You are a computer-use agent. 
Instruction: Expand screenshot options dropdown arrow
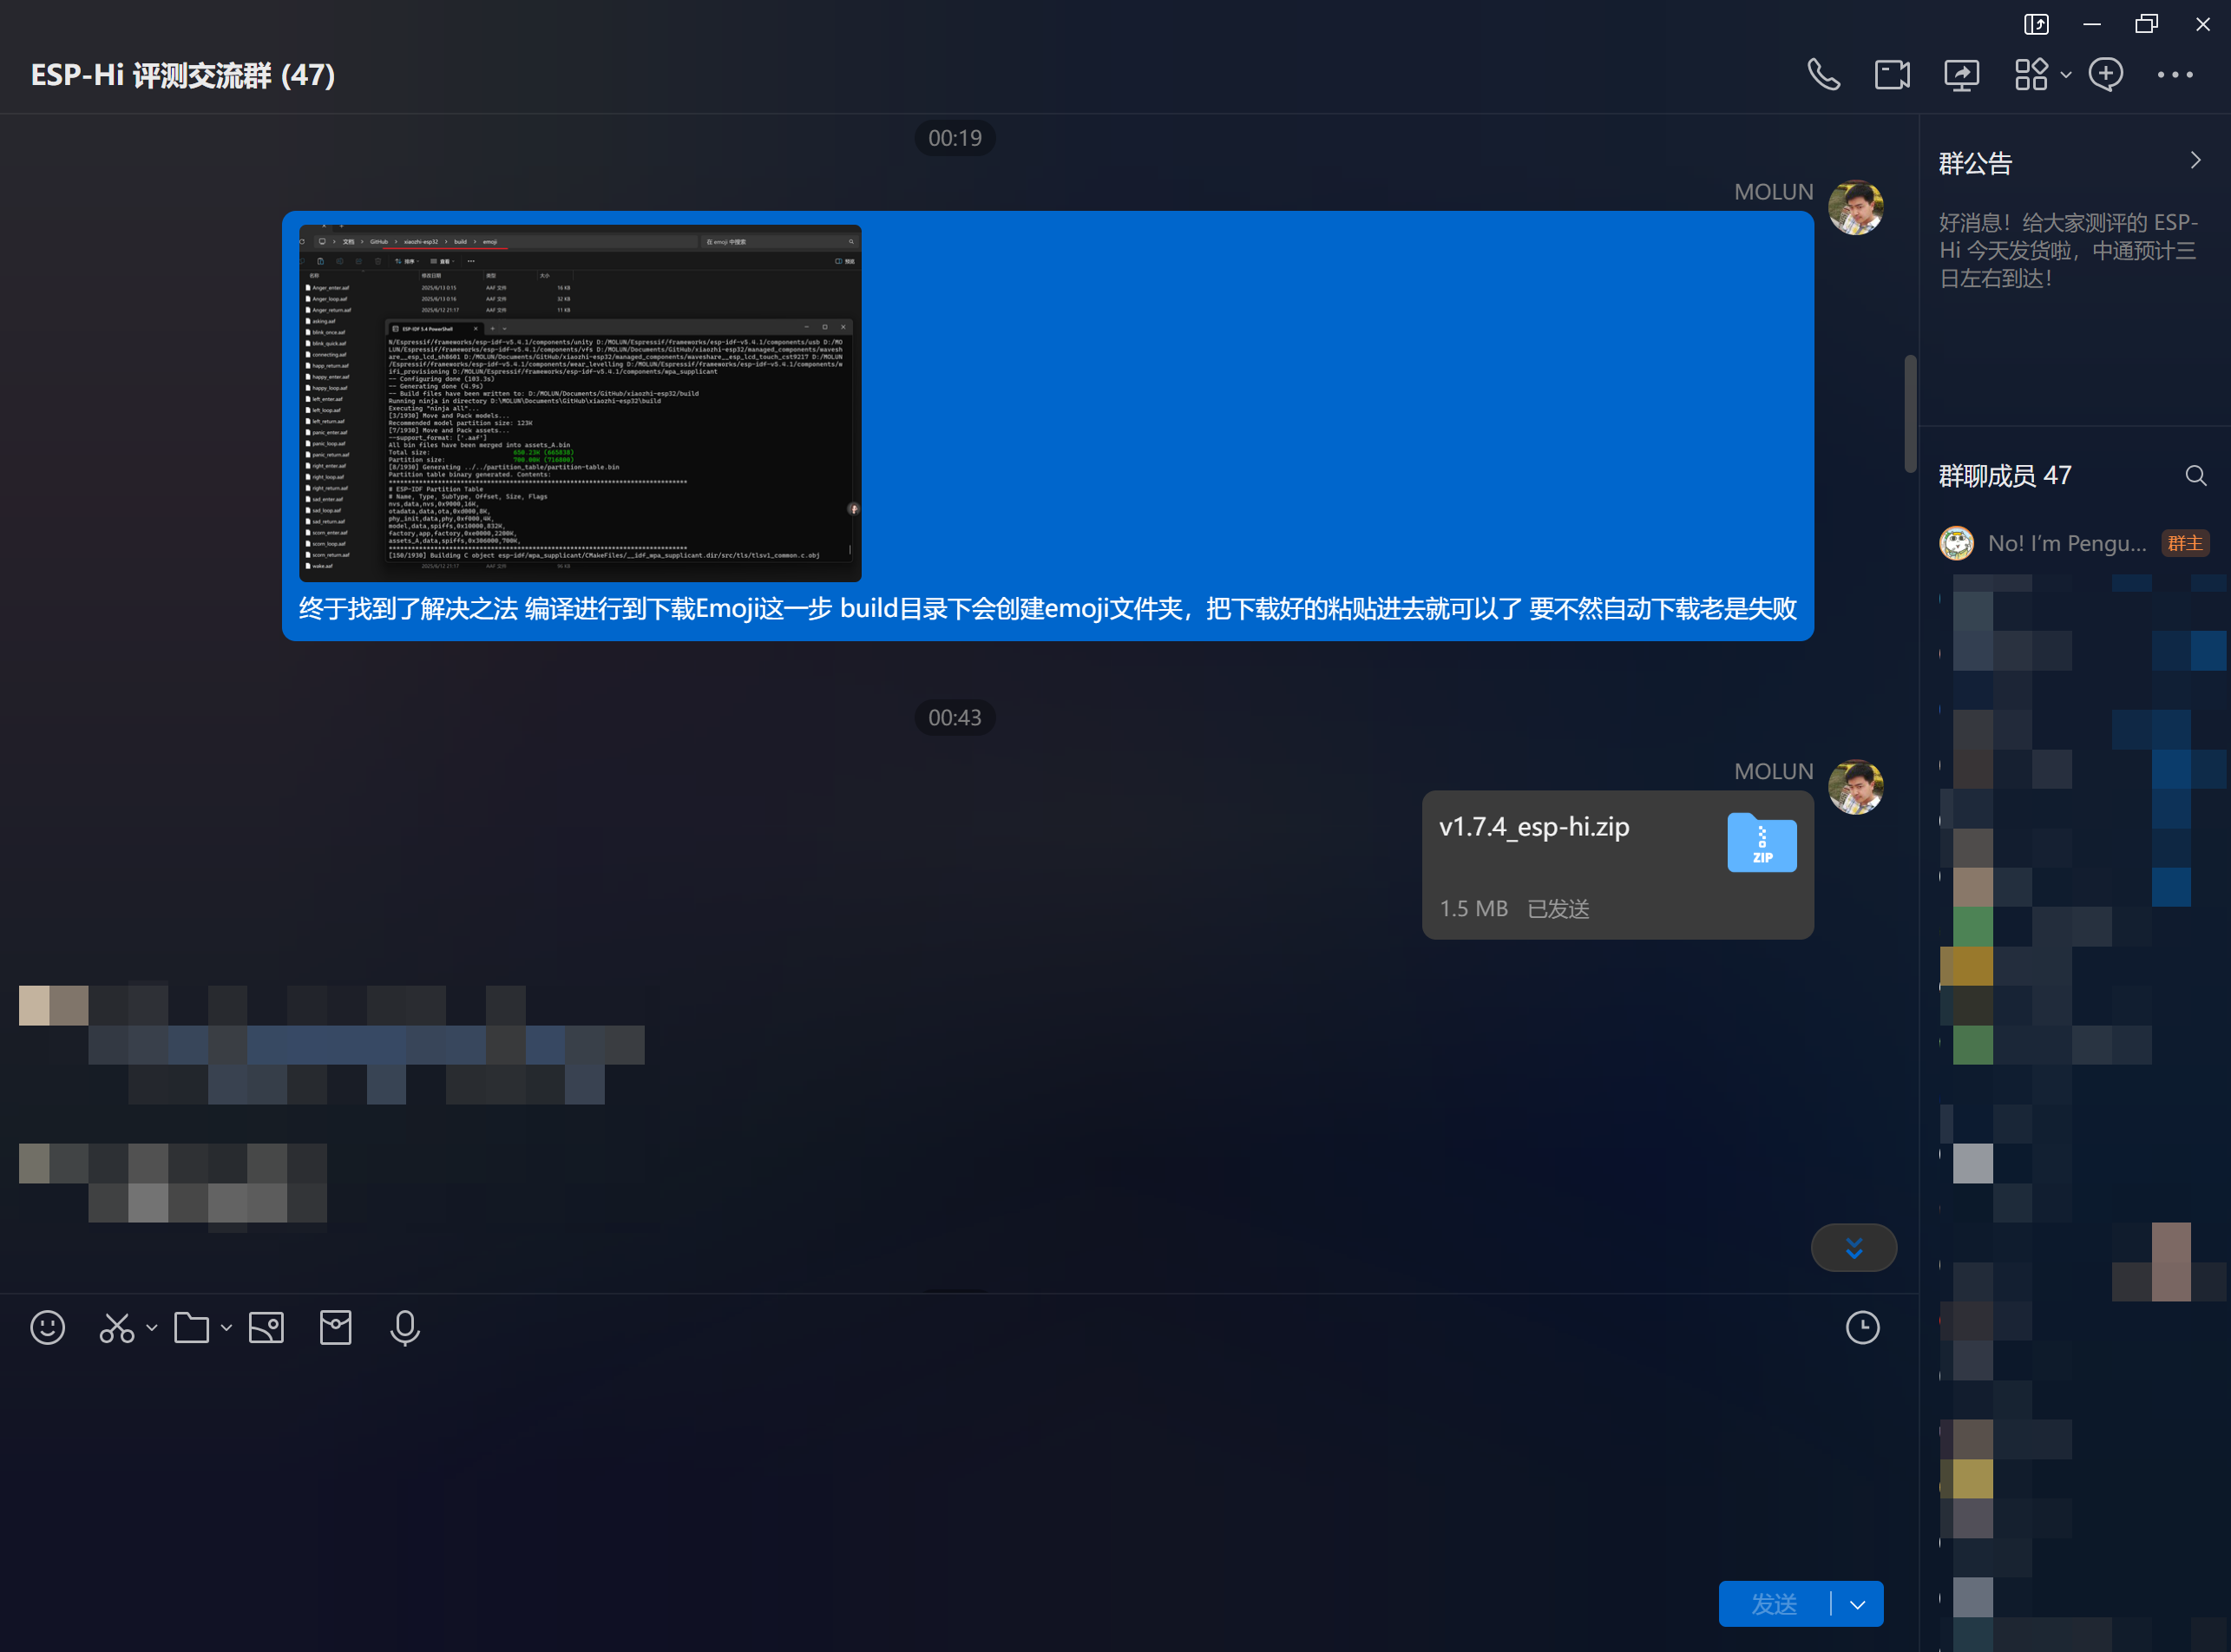[152, 1328]
